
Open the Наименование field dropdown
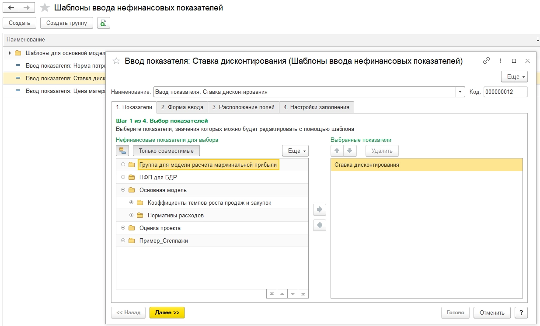click(460, 92)
